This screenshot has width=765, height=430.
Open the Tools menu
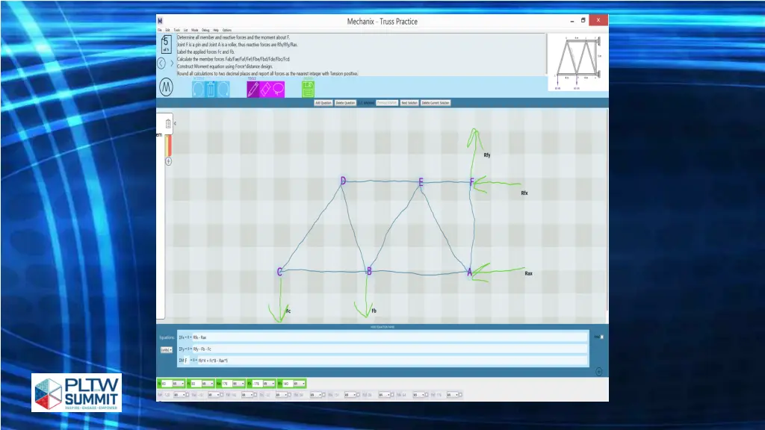(x=176, y=30)
